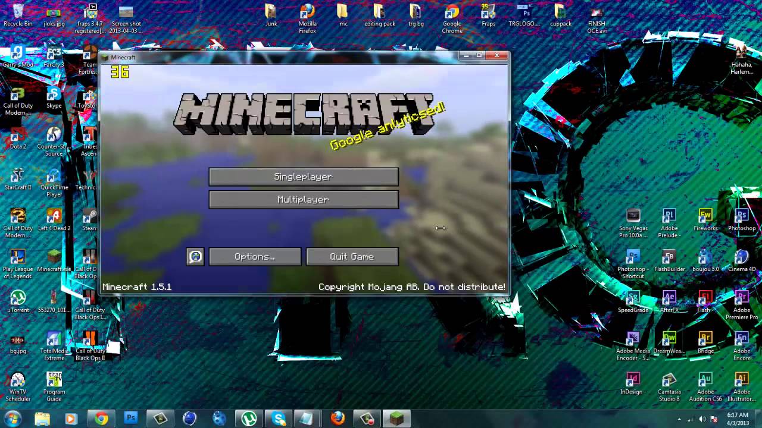Select the Skype desktop shortcut
The height and width of the screenshot is (428, 762).
coord(54,97)
